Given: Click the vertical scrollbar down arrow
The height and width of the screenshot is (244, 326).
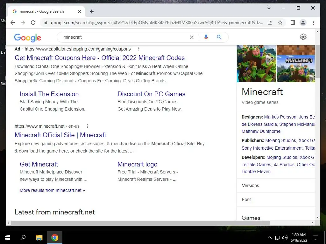Looking at the screenshot, I should tap(317, 217).
